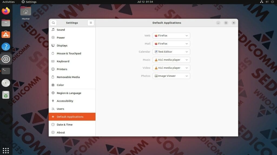Open the Settings search icon
The image size is (277, 155).
pos(53,23)
